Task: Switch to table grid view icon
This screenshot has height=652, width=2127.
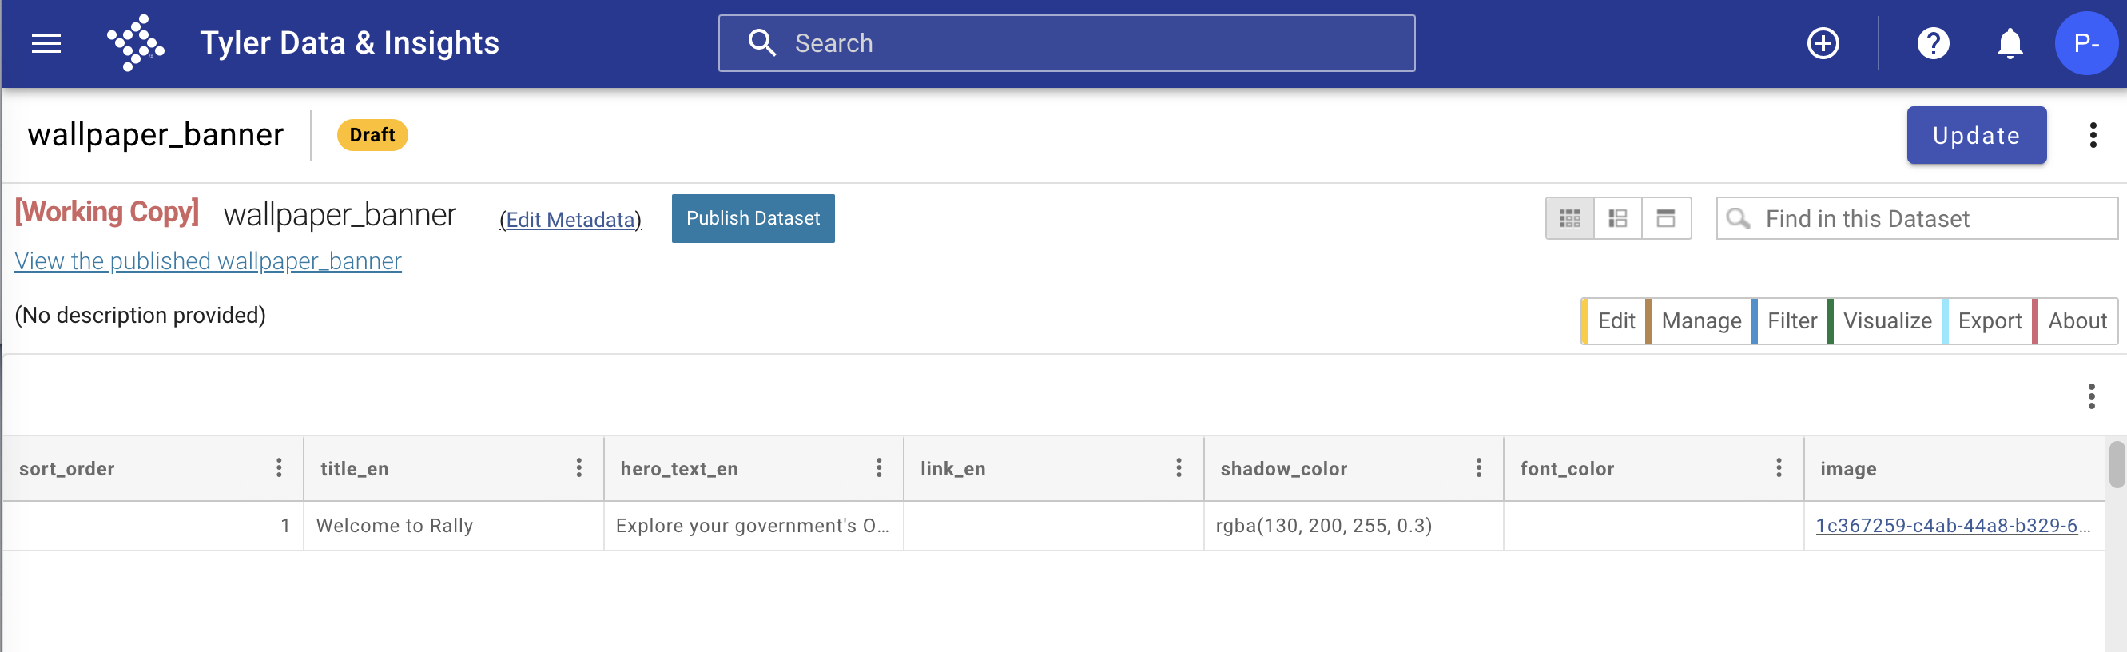Action: [1568, 218]
